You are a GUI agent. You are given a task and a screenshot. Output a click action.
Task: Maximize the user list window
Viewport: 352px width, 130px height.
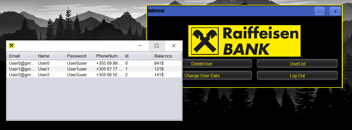tap(157, 46)
